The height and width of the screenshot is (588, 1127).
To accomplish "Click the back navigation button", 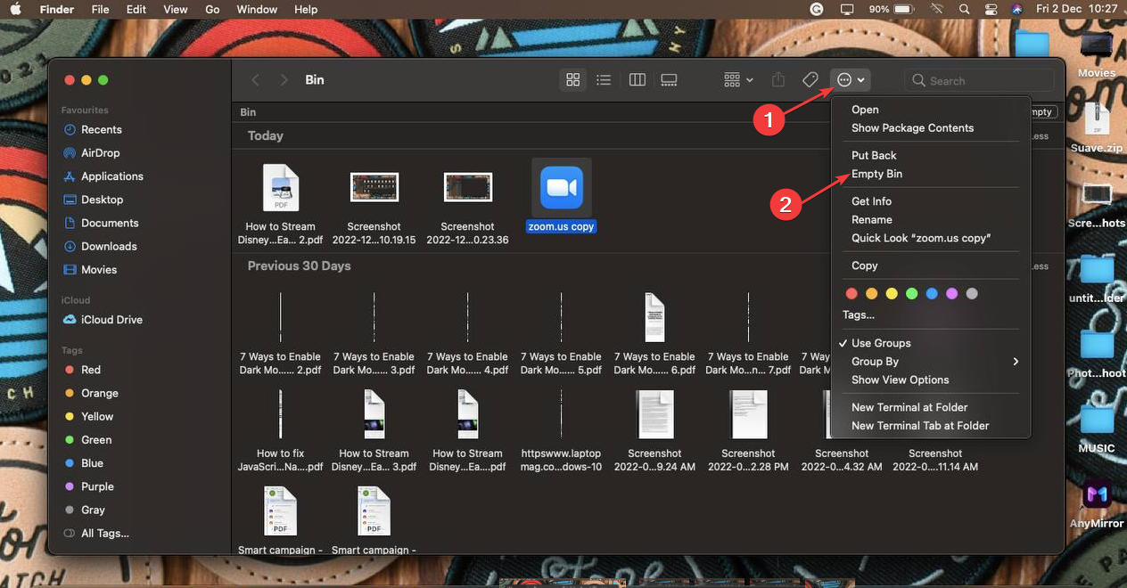I will (256, 79).
